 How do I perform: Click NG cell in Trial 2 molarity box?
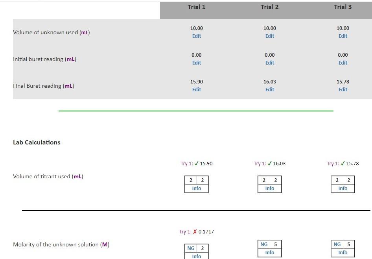[x=264, y=244]
